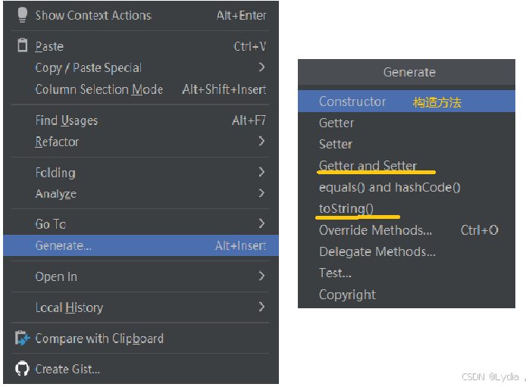Select toString() in the Generate list

[x=346, y=208]
